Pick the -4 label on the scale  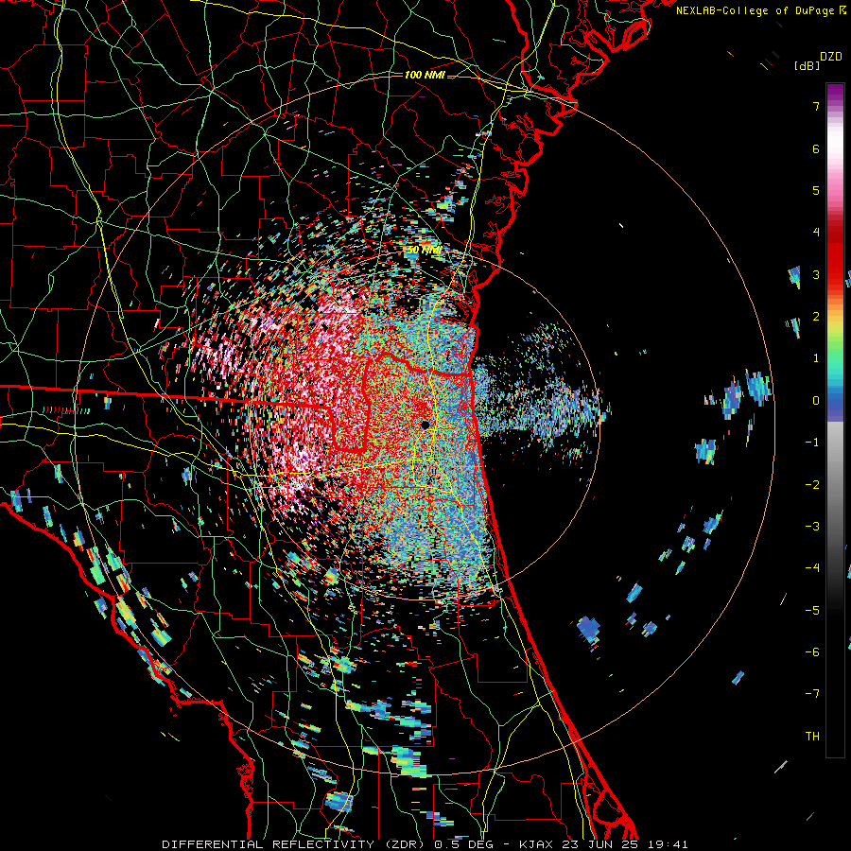(x=812, y=568)
